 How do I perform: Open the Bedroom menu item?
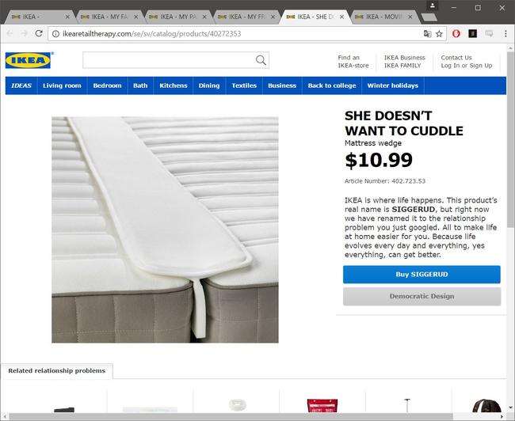(107, 85)
